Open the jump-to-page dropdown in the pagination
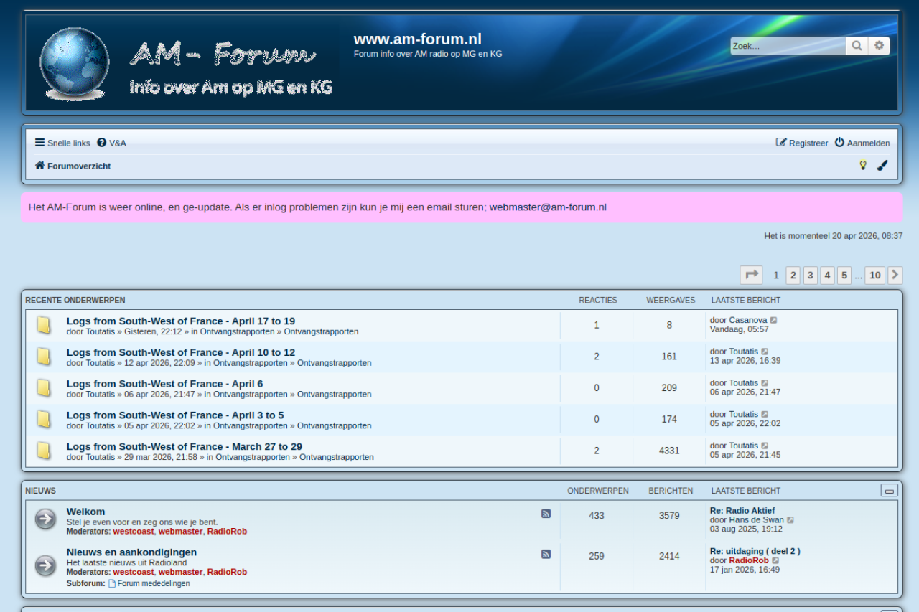 (752, 275)
